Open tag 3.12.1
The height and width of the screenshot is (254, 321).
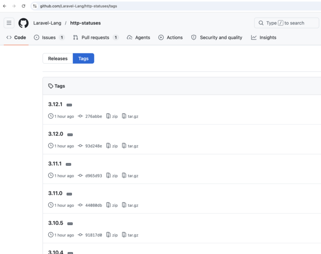point(55,104)
